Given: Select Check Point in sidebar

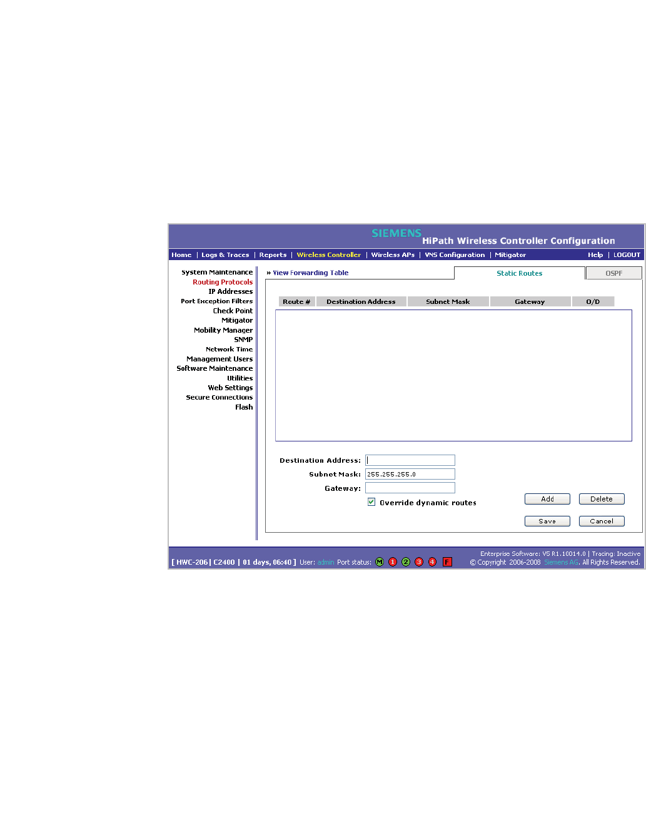Looking at the screenshot, I should tap(233, 311).
